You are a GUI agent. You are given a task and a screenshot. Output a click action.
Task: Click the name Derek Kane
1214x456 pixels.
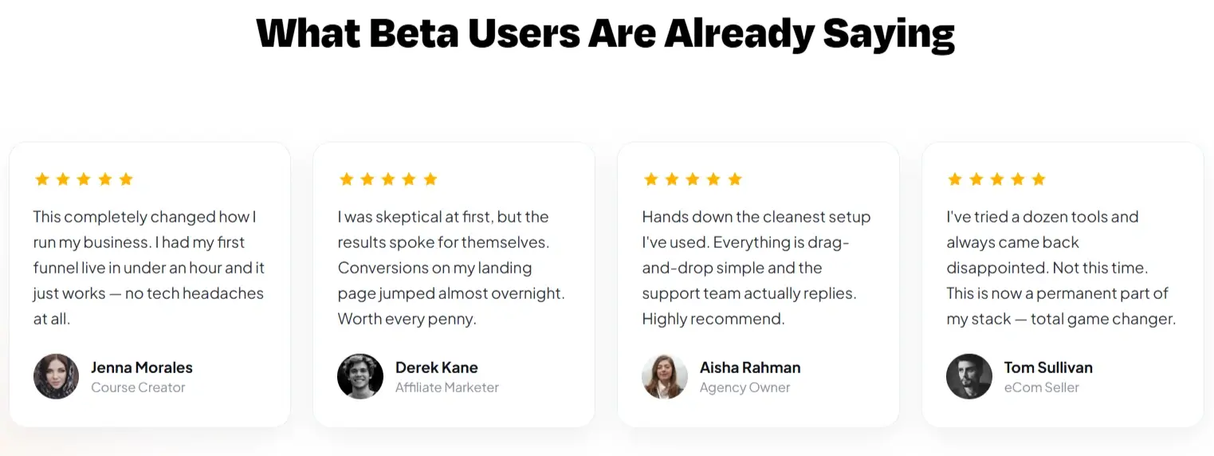(x=437, y=368)
